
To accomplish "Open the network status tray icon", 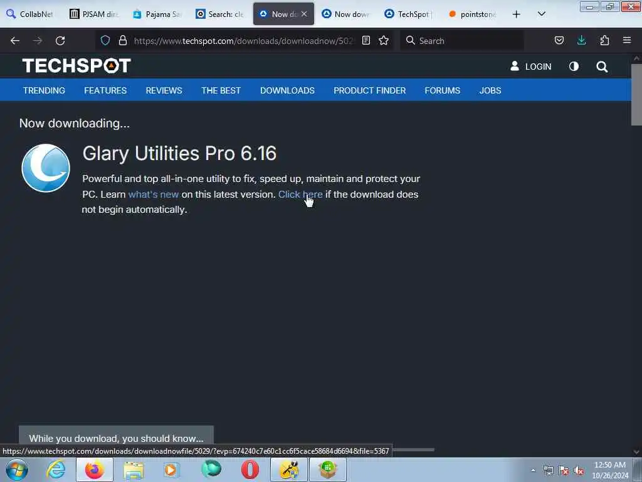I will pyautogui.click(x=548, y=471).
